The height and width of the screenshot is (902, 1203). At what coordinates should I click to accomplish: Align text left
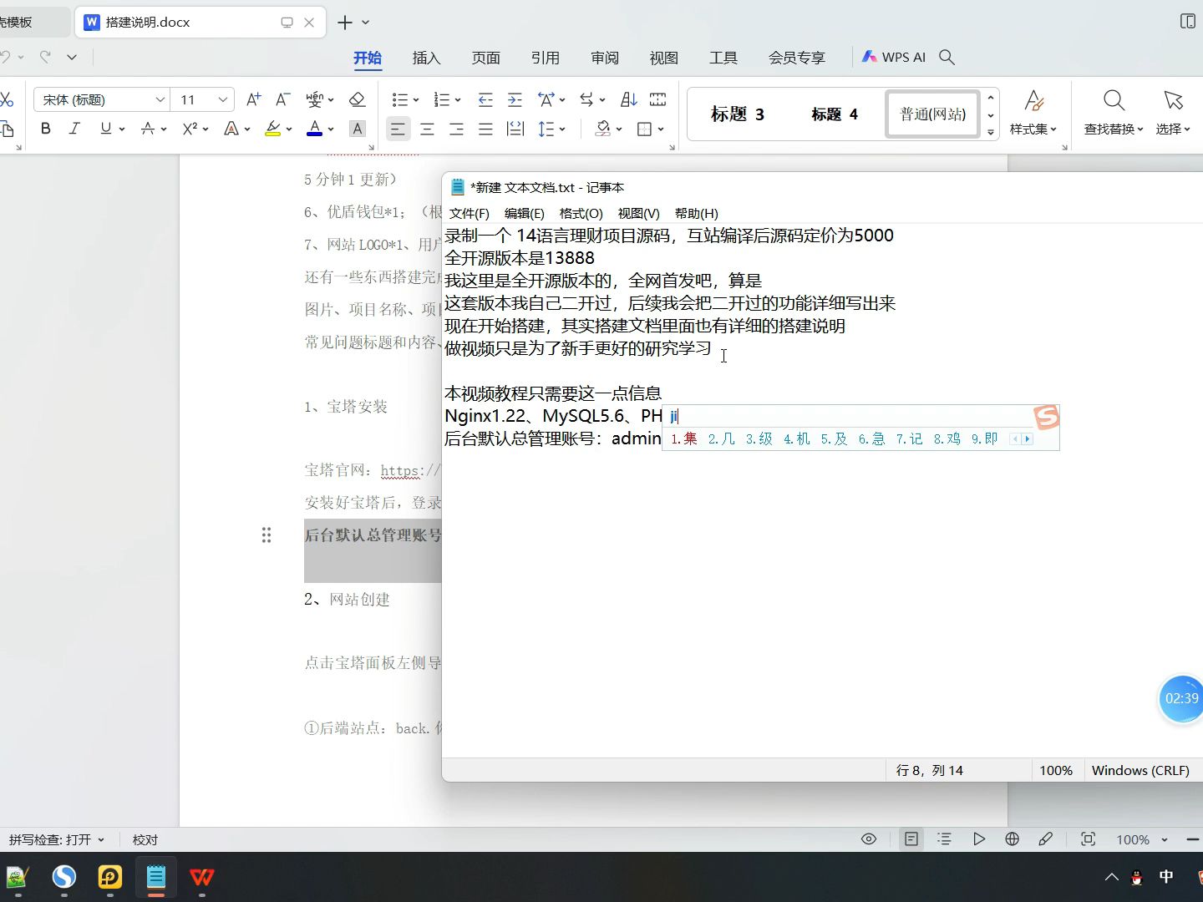(x=398, y=129)
